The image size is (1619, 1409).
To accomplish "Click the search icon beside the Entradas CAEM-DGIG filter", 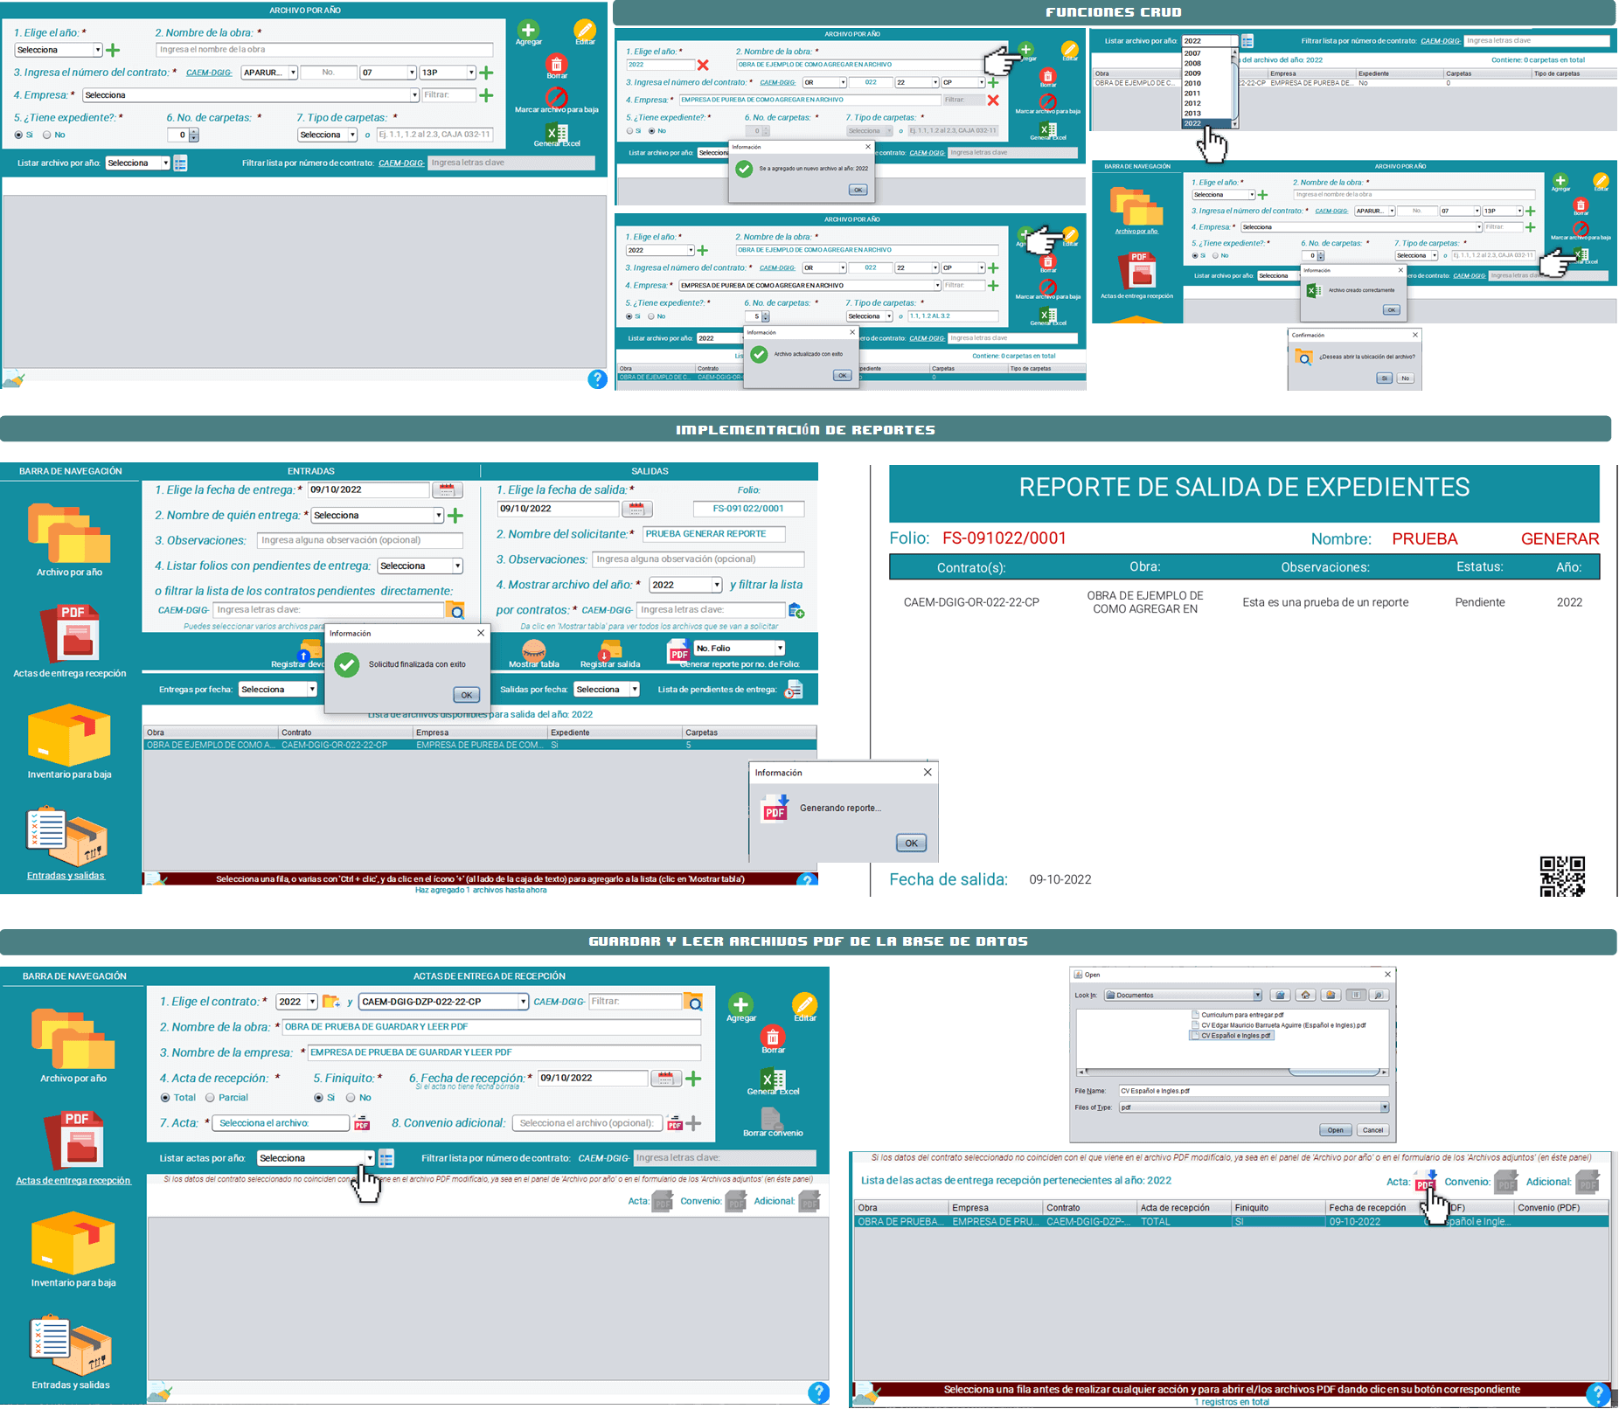I will [455, 610].
